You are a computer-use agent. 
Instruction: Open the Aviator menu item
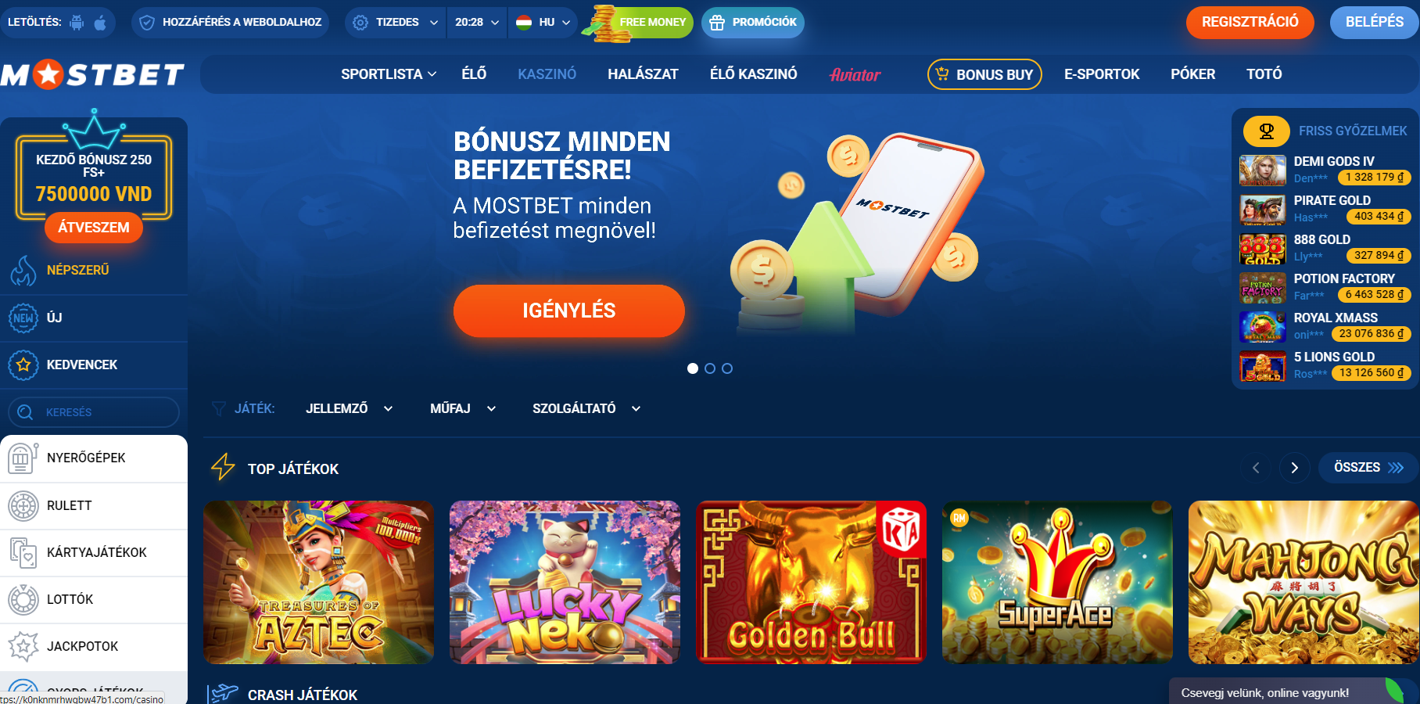click(855, 75)
